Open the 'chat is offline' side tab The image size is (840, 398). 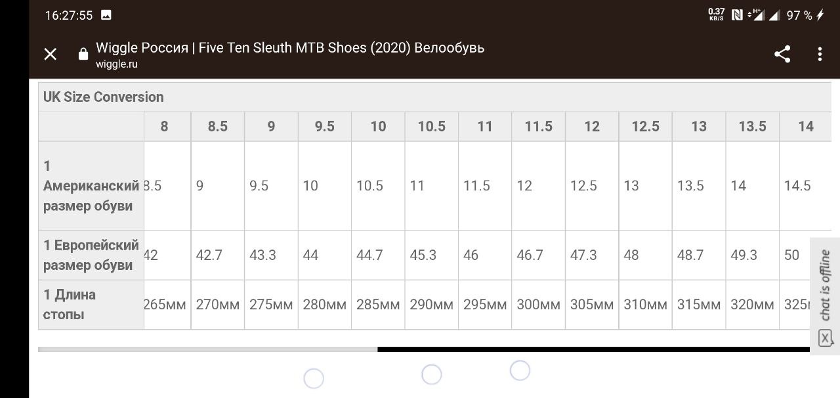[x=825, y=286]
